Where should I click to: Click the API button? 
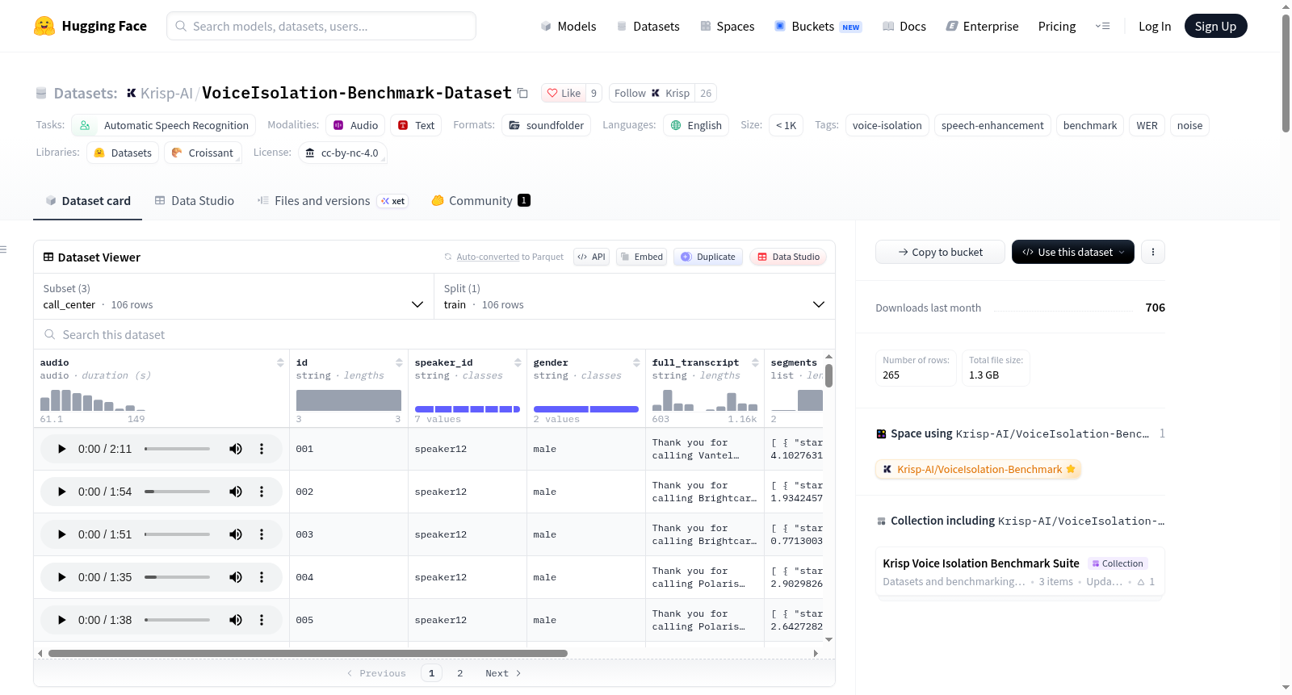click(591, 257)
